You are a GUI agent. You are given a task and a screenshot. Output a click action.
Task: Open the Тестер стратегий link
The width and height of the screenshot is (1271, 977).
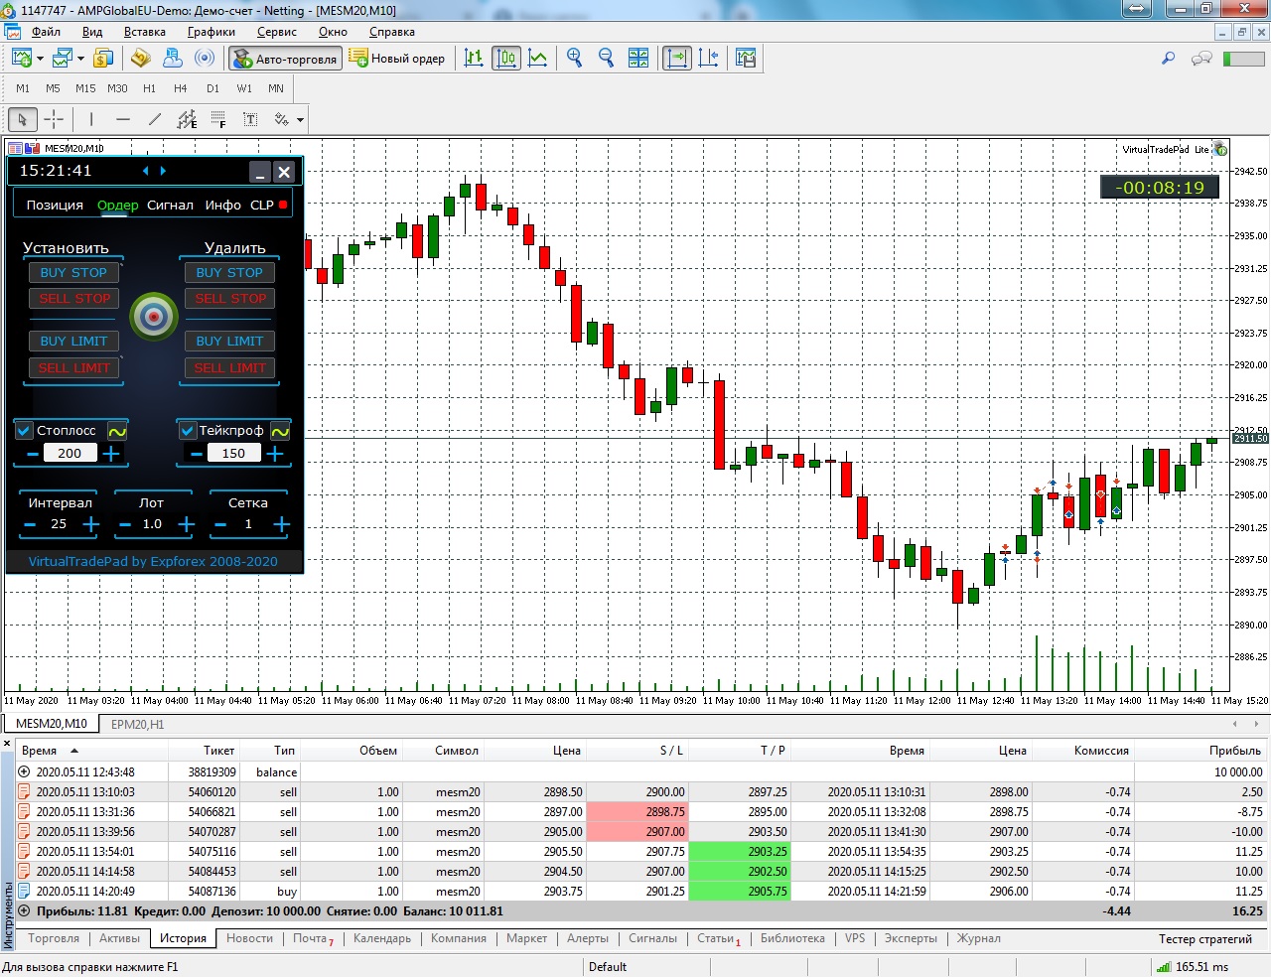click(1205, 938)
